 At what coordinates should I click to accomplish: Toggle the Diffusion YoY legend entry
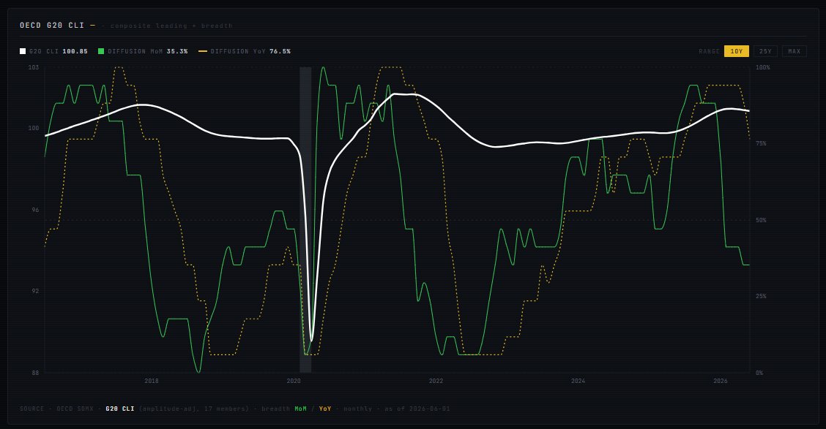click(245, 51)
